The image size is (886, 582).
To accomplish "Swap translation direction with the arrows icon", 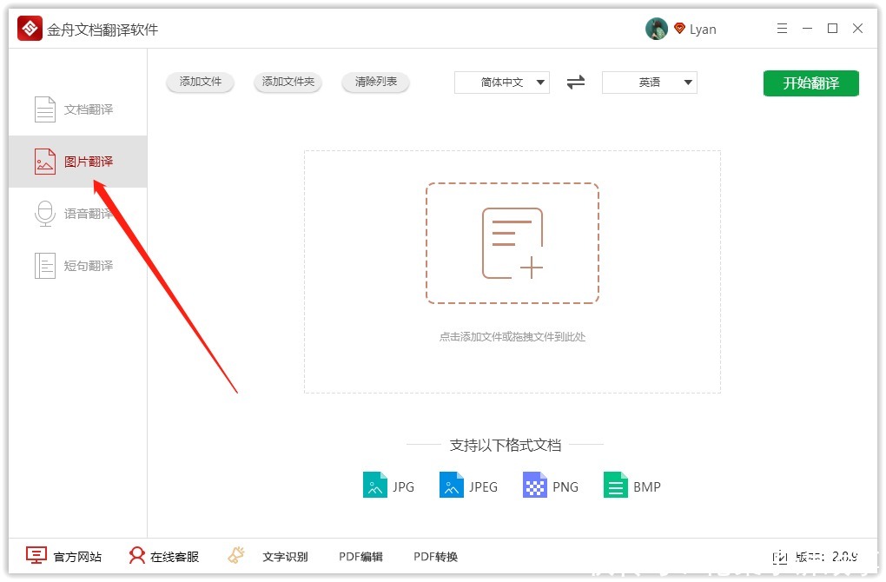I will pos(575,82).
